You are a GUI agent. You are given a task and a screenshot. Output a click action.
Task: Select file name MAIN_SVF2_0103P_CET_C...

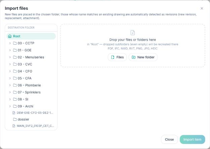(35, 126)
